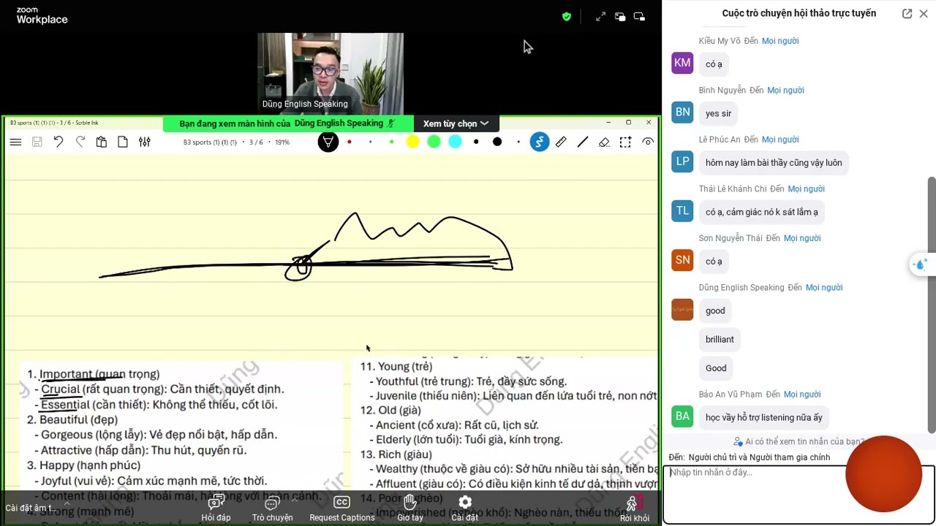
Task: Select the medium black pen dot
Action: (x=476, y=142)
